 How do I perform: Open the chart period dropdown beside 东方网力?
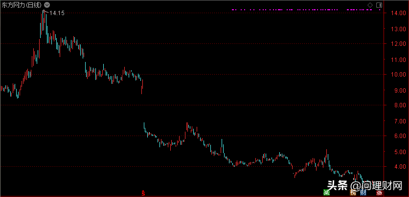click(46, 5)
